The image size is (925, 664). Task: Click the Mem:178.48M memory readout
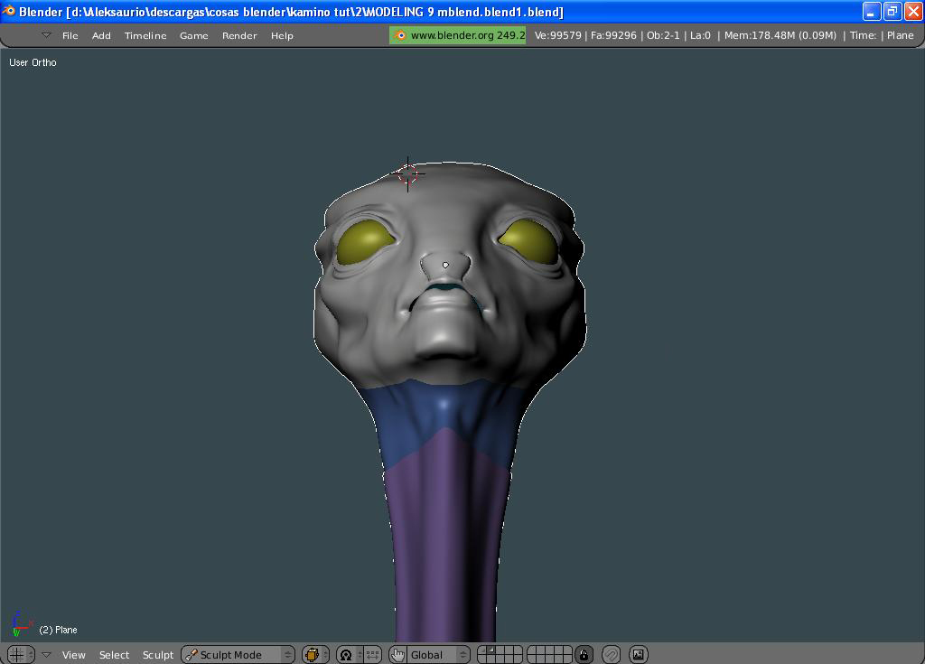pyautogui.click(x=780, y=35)
